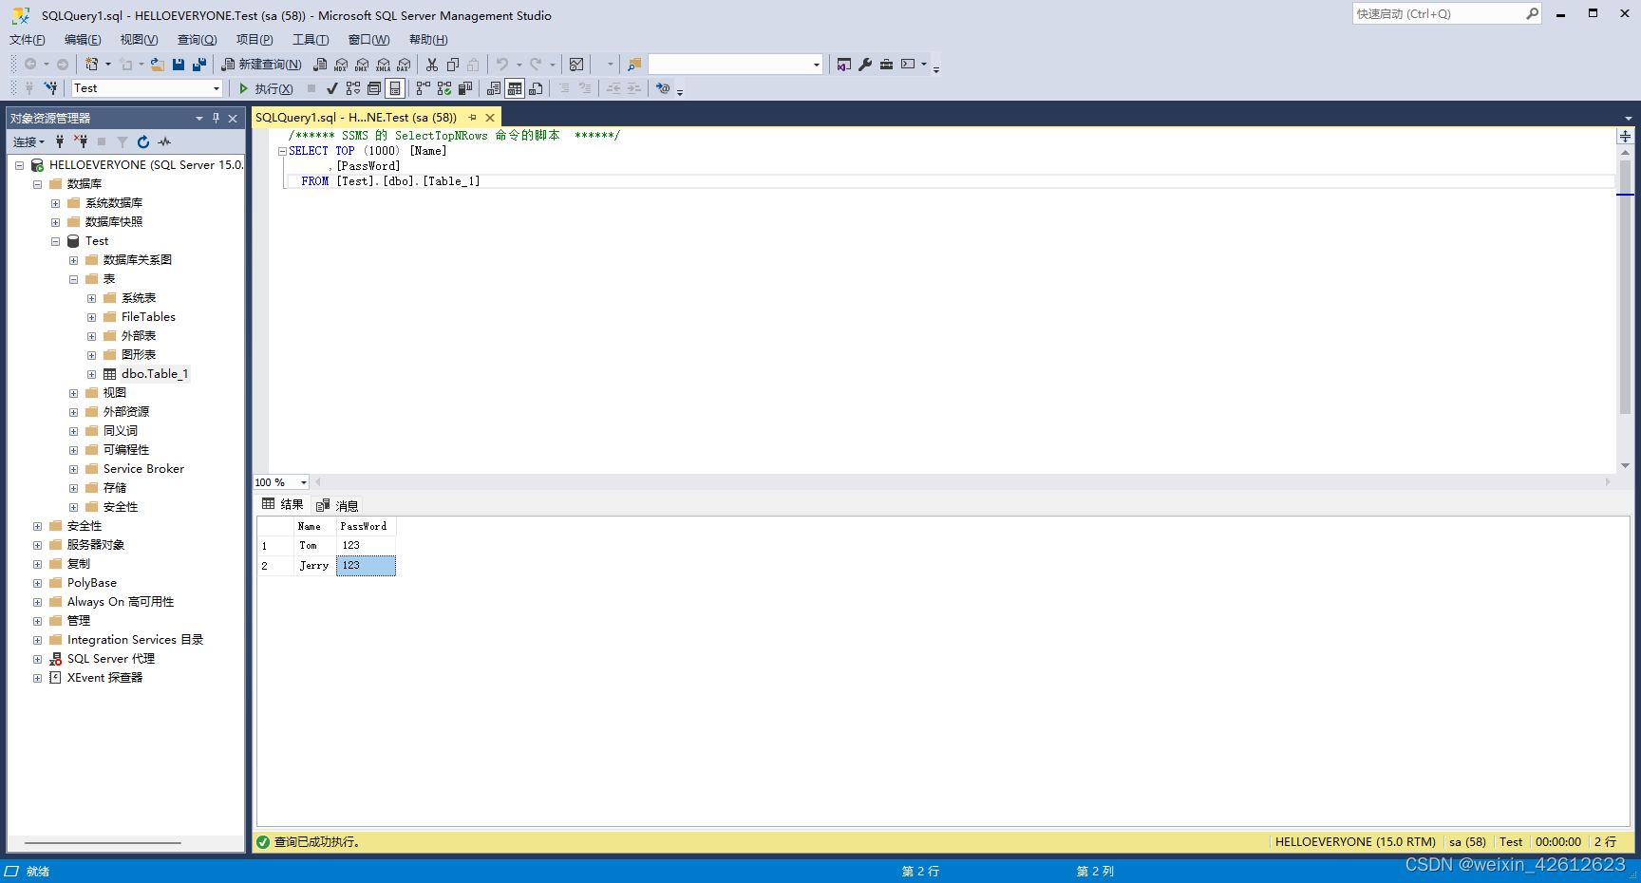
Task: Expand the 视图 node under Test
Action: pyautogui.click(x=74, y=392)
